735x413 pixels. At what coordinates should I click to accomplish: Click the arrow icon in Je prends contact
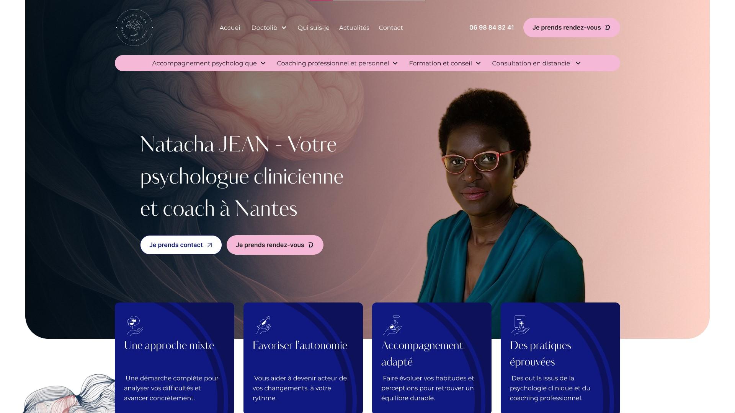tap(209, 245)
